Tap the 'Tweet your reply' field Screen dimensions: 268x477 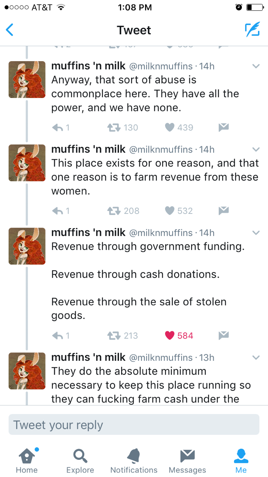click(134, 425)
